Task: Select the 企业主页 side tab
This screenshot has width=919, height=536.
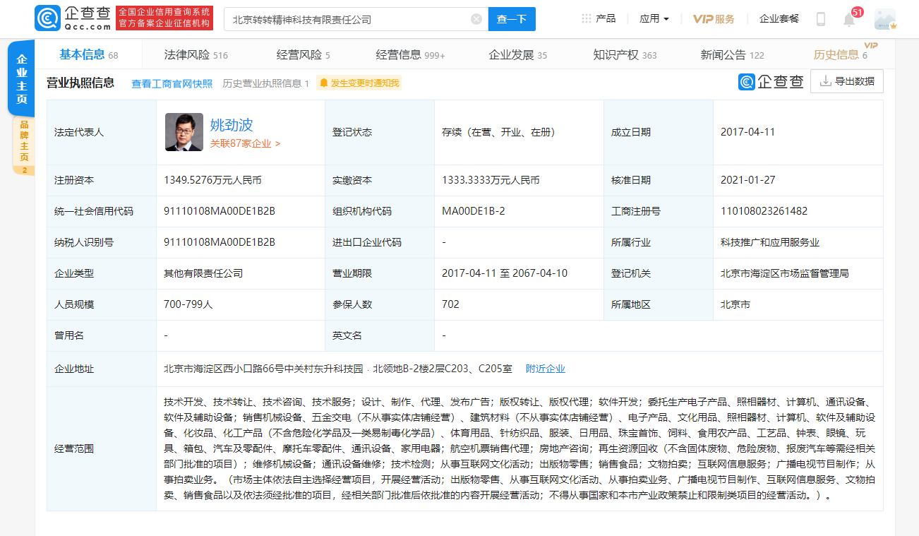Action: [22, 78]
